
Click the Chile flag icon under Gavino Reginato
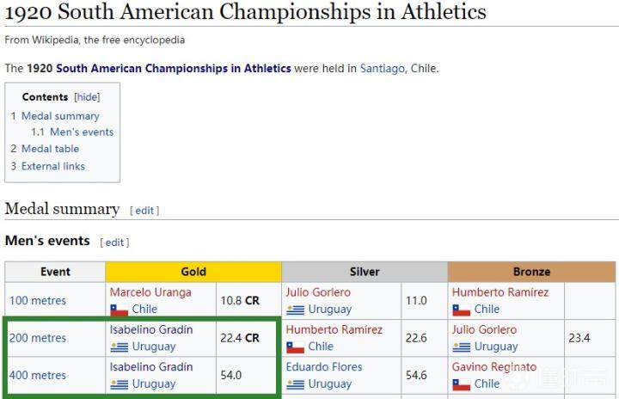462,384
